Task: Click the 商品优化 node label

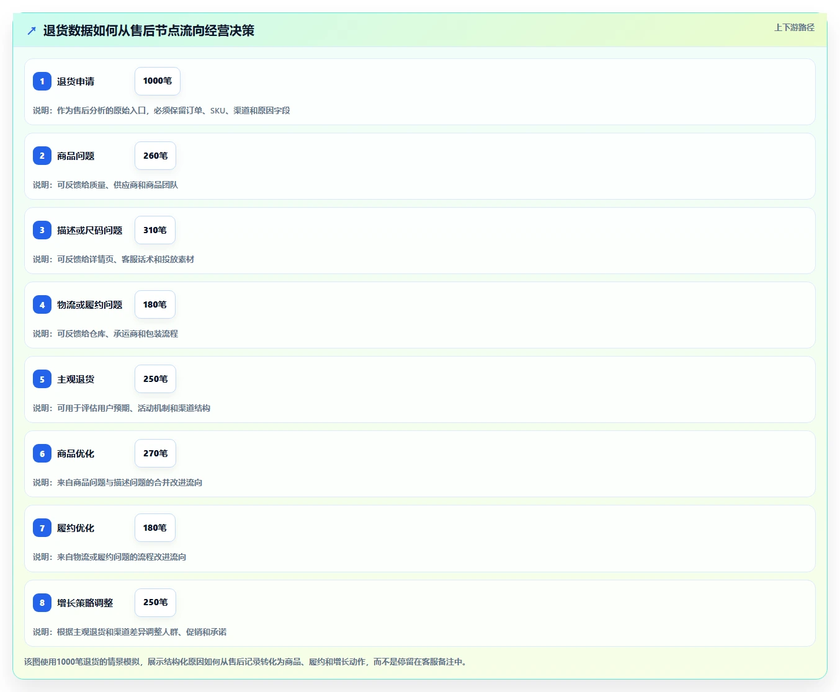Action: (76, 453)
